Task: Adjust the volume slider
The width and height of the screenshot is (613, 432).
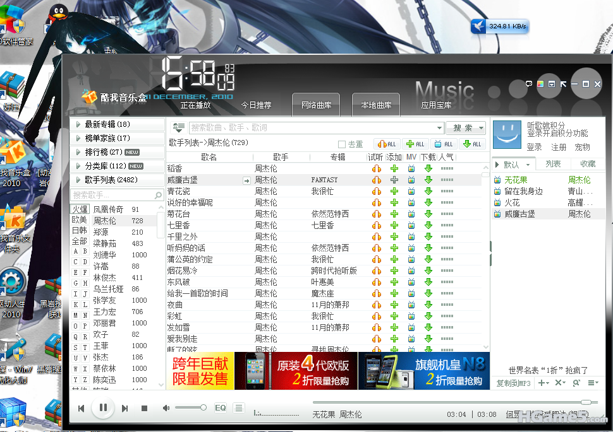Action: click(x=190, y=407)
